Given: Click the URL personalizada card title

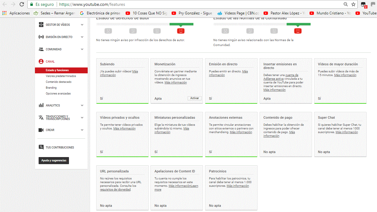Looking at the screenshot, I should (x=114, y=171).
